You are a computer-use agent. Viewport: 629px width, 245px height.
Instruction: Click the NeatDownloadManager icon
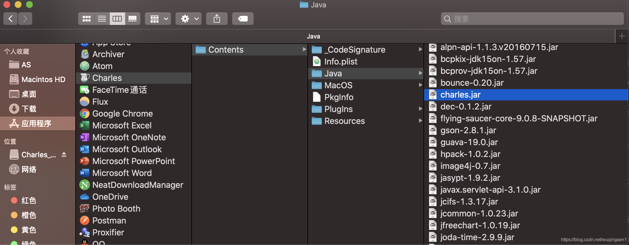pyautogui.click(x=85, y=185)
